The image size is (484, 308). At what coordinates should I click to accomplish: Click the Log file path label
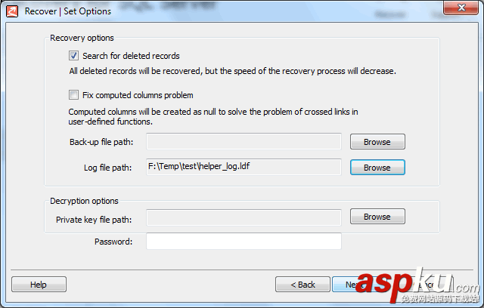pyautogui.click(x=107, y=168)
